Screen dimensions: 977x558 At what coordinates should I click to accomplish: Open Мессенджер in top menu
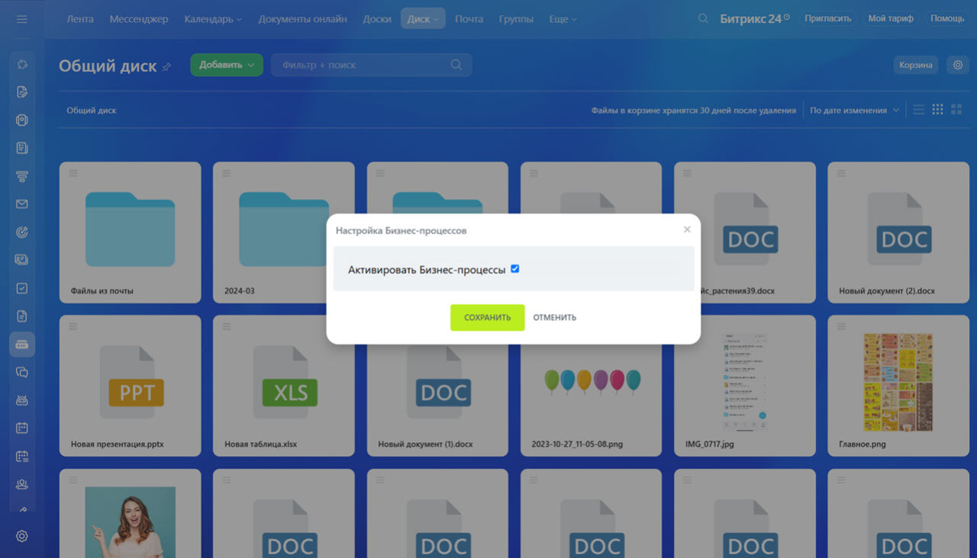tap(139, 19)
